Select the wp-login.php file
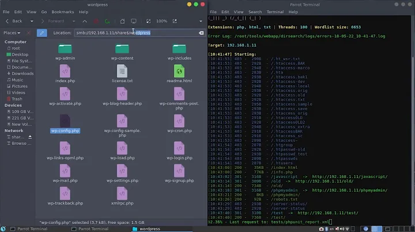The width and height of the screenshot is (415, 232). pos(179,151)
